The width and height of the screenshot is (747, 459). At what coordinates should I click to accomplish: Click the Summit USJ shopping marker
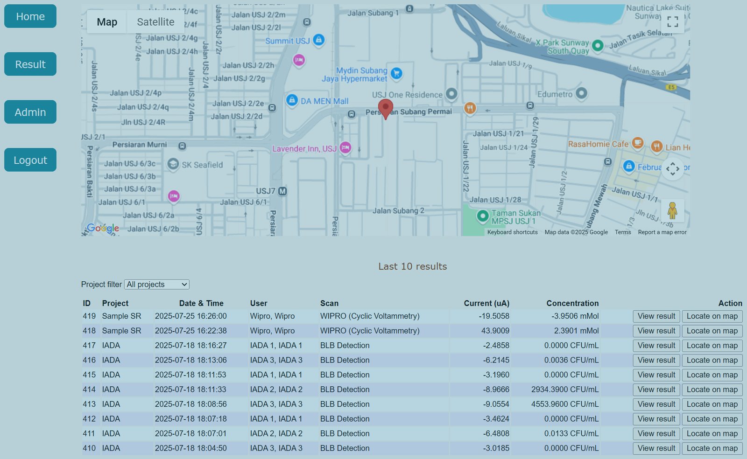[319, 40]
